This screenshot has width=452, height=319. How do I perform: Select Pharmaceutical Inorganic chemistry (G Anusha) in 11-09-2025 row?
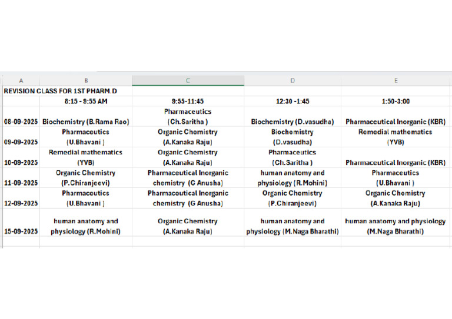[188, 177]
